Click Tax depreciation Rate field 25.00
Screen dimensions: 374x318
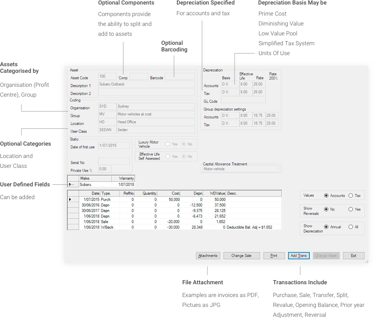259,92
